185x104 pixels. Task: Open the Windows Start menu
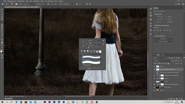tap(2, 102)
